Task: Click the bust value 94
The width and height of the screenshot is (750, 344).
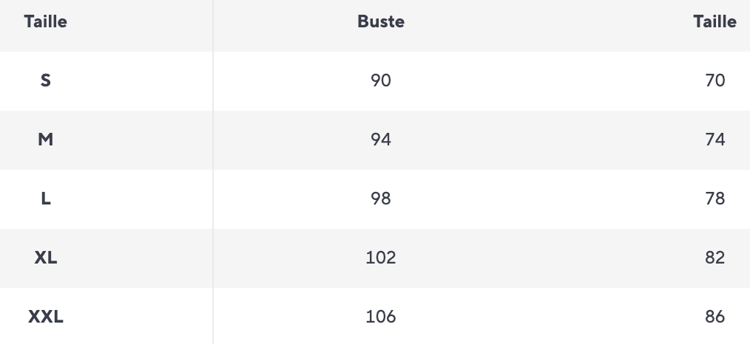Action: (381, 140)
